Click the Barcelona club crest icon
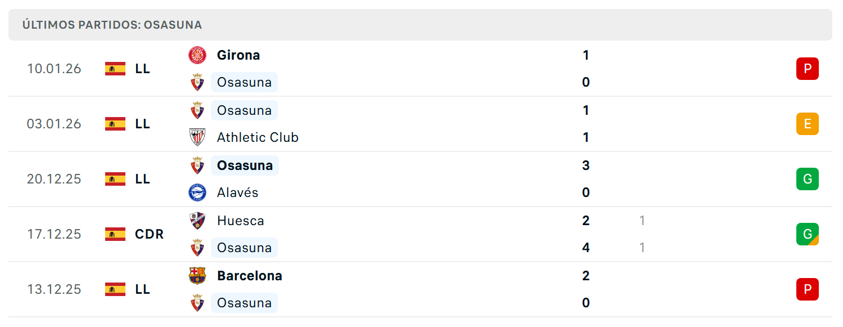The height and width of the screenshot is (327, 843). (197, 276)
